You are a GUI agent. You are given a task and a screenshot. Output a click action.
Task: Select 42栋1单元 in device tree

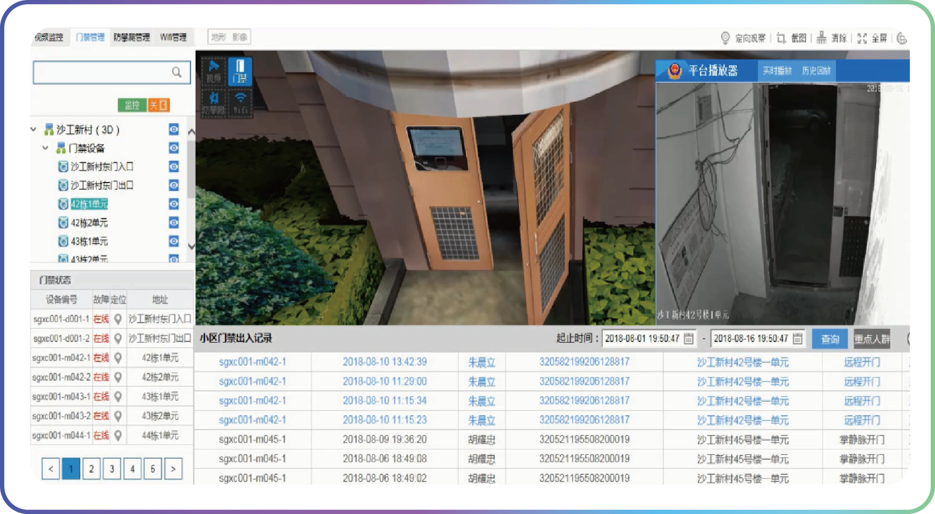click(x=90, y=204)
